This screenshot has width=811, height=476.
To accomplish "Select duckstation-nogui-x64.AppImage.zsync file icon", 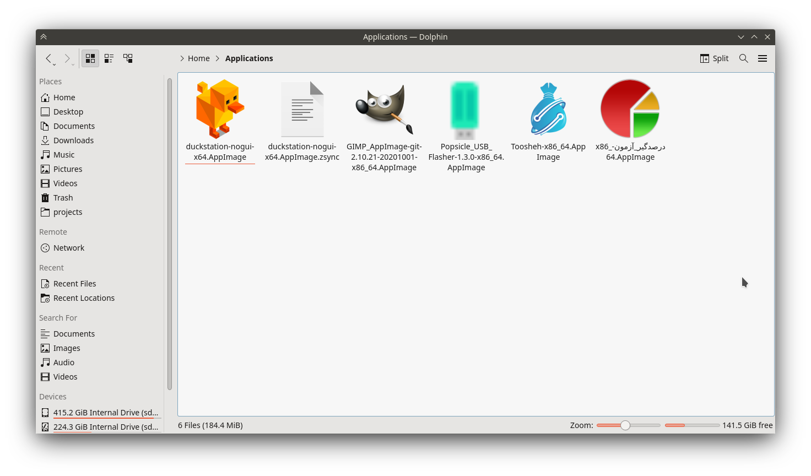I will (x=302, y=109).
